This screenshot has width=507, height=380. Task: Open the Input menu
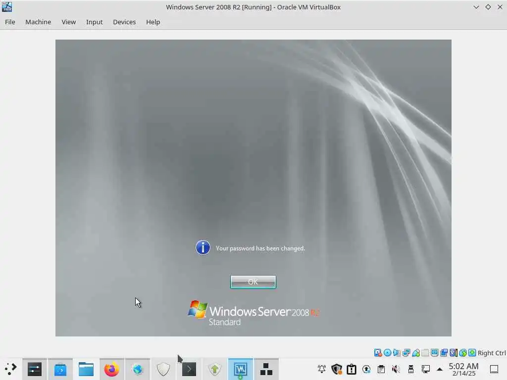pyautogui.click(x=94, y=22)
